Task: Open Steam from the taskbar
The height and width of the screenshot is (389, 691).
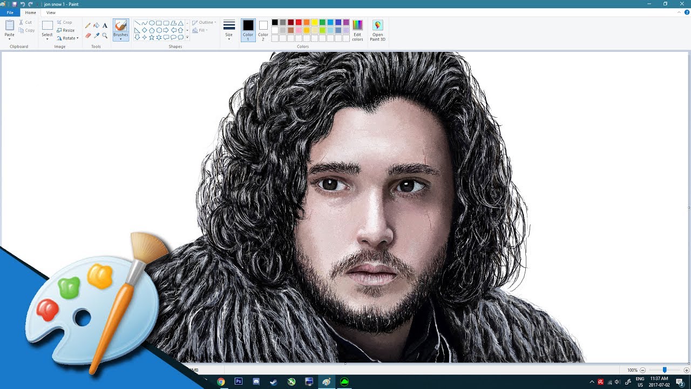Action: click(x=274, y=381)
